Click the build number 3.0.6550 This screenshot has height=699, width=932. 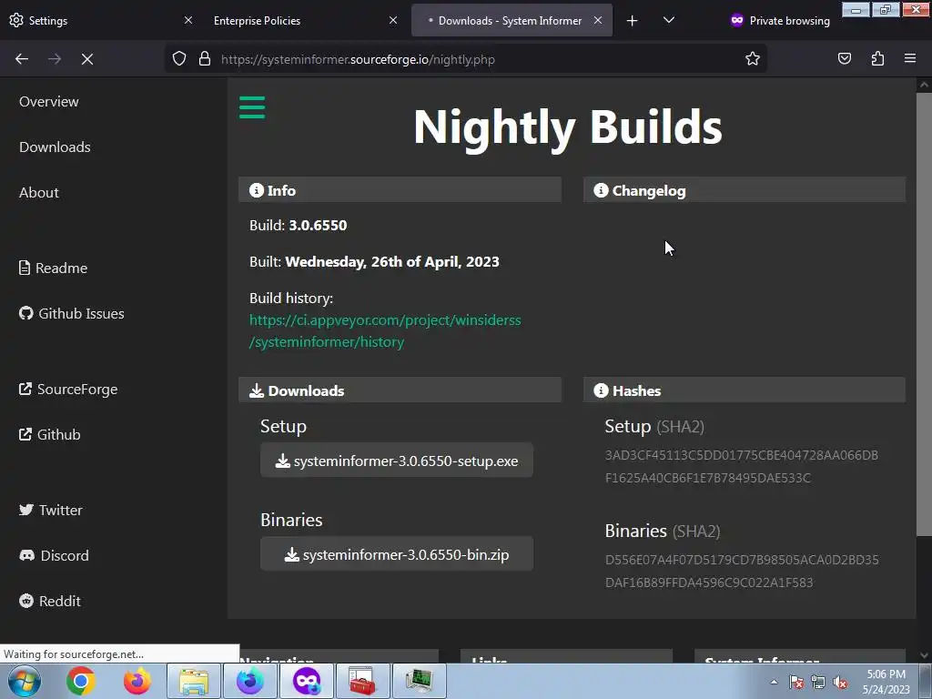tap(318, 226)
